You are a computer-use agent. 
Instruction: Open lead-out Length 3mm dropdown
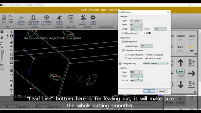point(136,80)
